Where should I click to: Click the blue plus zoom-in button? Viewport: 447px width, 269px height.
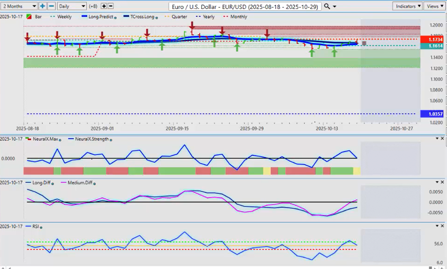point(42,6)
